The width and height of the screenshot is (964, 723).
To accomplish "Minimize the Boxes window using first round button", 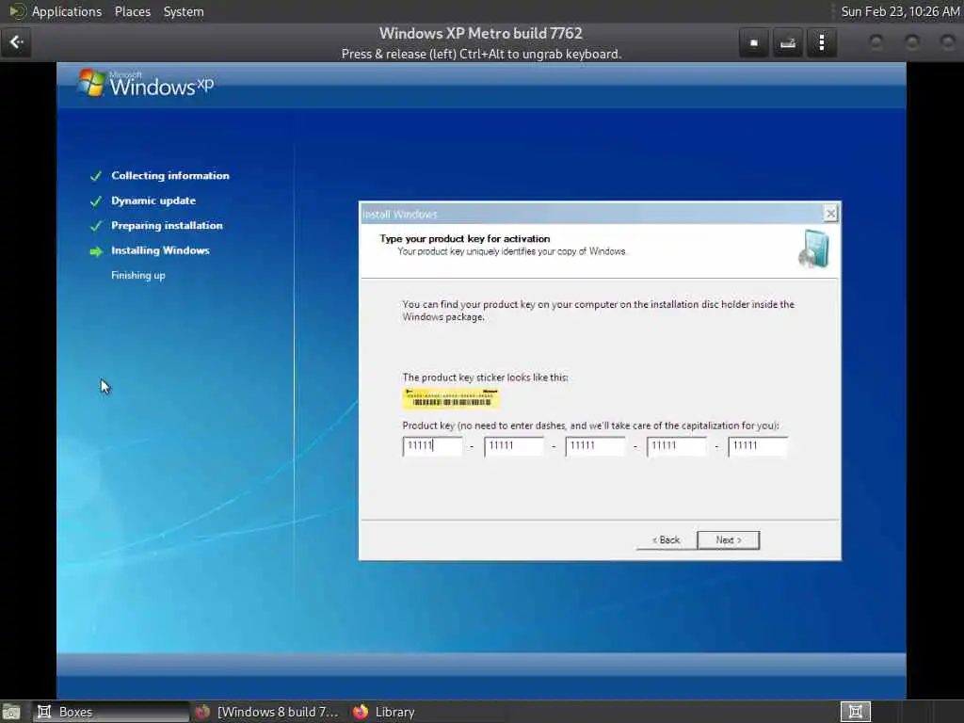I will click(x=876, y=42).
